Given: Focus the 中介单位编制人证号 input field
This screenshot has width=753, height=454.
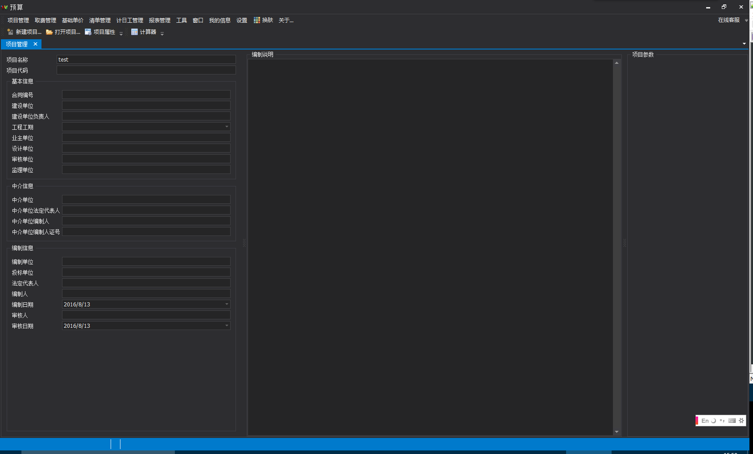Looking at the screenshot, I should (146, 231).
